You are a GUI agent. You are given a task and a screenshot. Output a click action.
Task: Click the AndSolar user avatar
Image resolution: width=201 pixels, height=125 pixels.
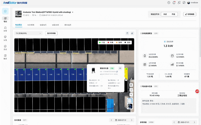[x=188, y=3]
